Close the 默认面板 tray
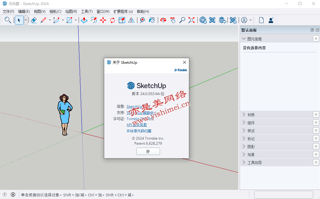Screen dimensions: 320x199 (x=317, y=30)
